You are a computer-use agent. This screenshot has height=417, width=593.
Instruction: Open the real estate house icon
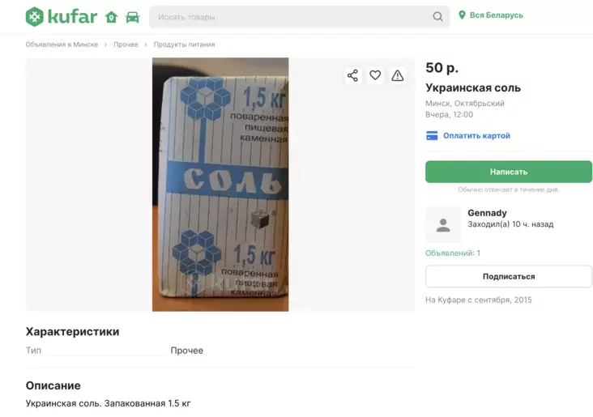112,17
